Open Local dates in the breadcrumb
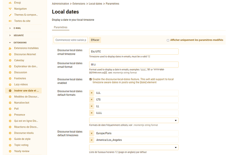The height and width of the screenshot is (155, 227). pyautogui.click(x=95, y=4)
